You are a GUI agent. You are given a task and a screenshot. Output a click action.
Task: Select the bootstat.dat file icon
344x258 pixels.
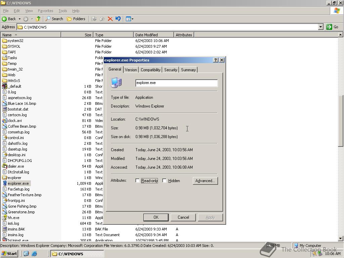5,109
